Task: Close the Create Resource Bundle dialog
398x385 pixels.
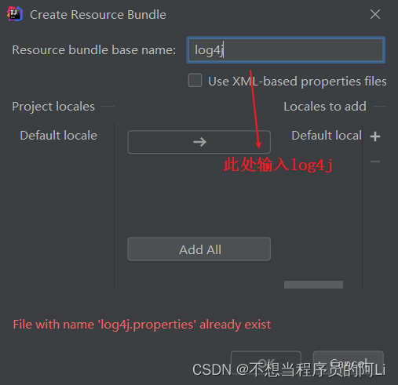Action: tap(375, 14)
